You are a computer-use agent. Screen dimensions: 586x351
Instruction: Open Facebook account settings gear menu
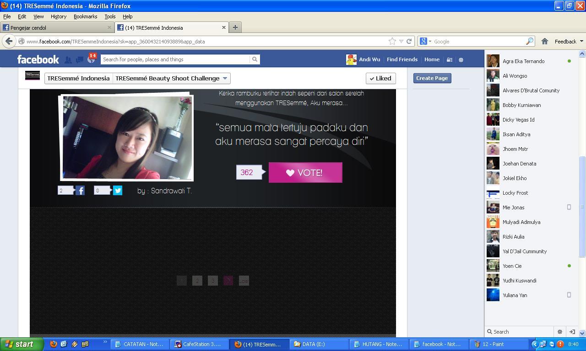coord(461,59)
